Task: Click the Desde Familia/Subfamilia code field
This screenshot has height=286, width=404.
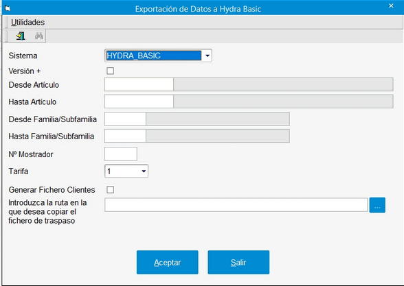Action: [x=125, y=119]
